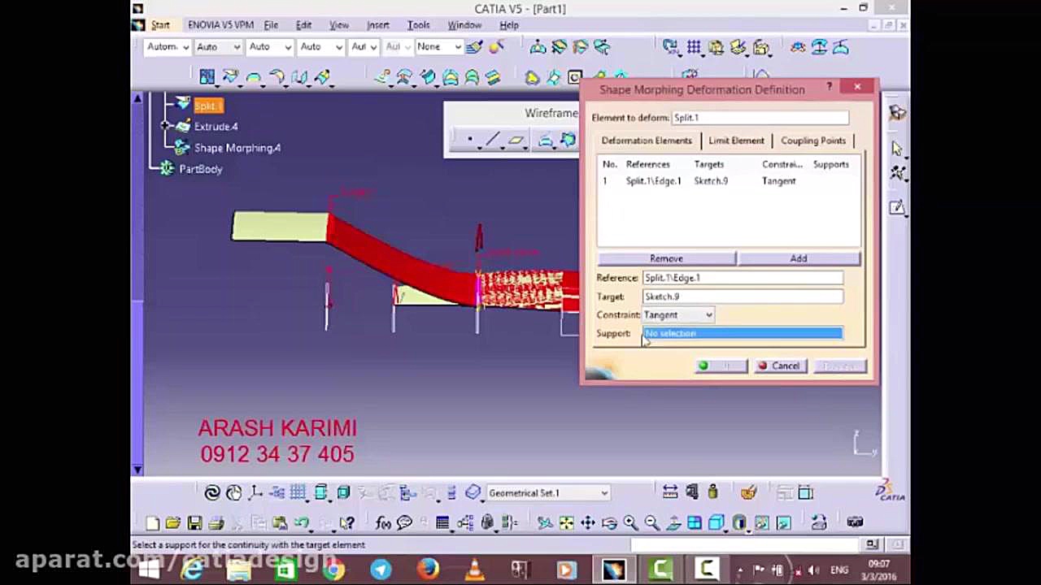1041x585 pixels.
Task: Select the Pan view tool
Action: click(587, 522)
